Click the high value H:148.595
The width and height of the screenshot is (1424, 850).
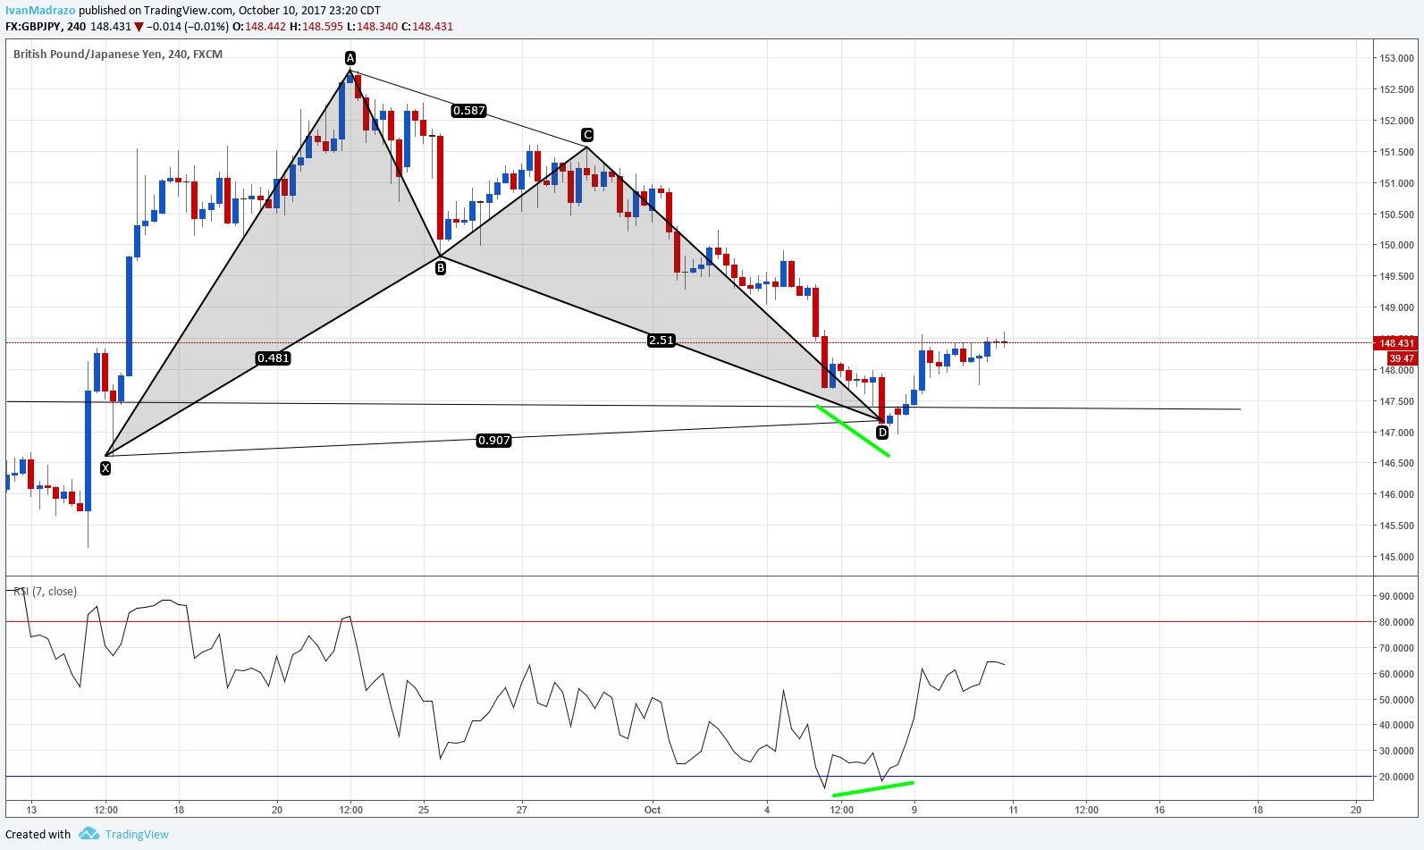point(316,27)
